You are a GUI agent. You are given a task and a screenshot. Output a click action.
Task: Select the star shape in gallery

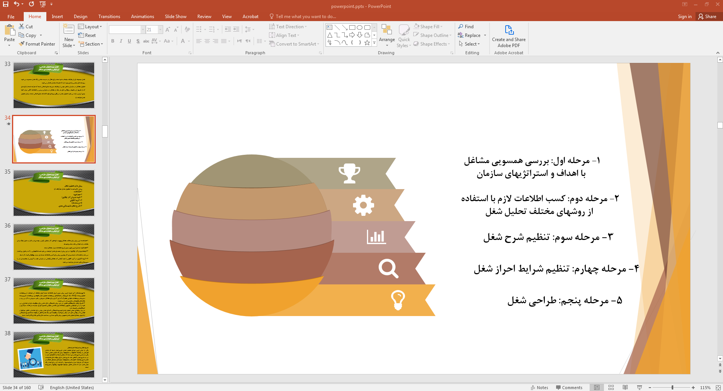367,43
